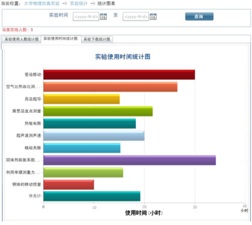252x225 pixels.
Task: Click the 空气比热容比测... axis label
Action: pos(23,86)
